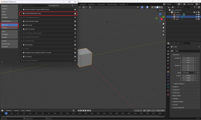This screenshot has height=120, width=201.
Task: Disable Light in renders via camera icon
Action: coord(199,19)
